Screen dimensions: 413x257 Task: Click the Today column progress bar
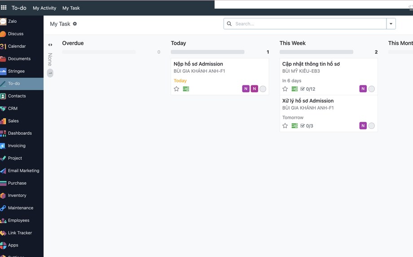click(x=207, y=52)
